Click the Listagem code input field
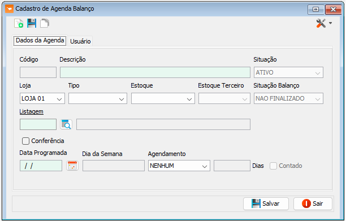 [38, 124]
